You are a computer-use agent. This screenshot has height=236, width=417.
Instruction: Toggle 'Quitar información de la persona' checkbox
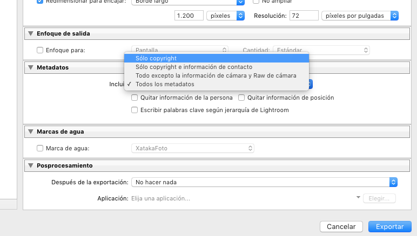click(x=135, y=98)
